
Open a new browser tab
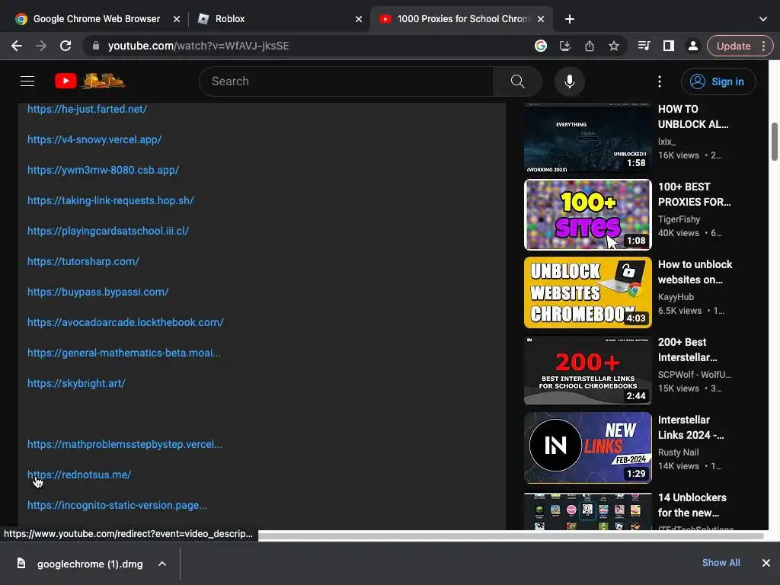[570, 19]
